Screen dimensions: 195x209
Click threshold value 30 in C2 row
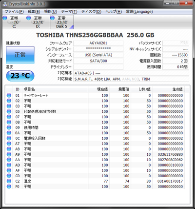click(149, 181)
